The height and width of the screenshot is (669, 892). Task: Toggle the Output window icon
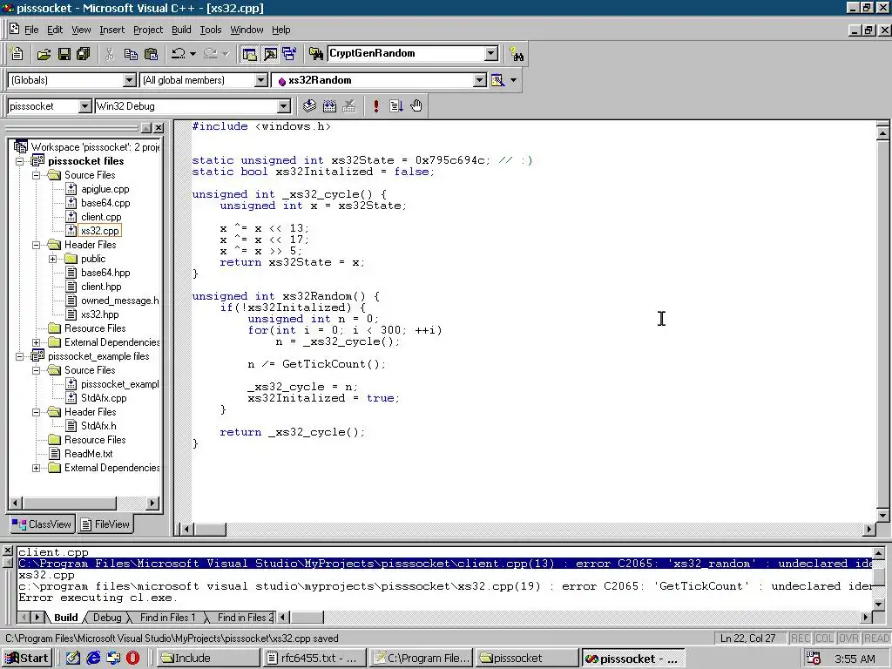[270, 54]
